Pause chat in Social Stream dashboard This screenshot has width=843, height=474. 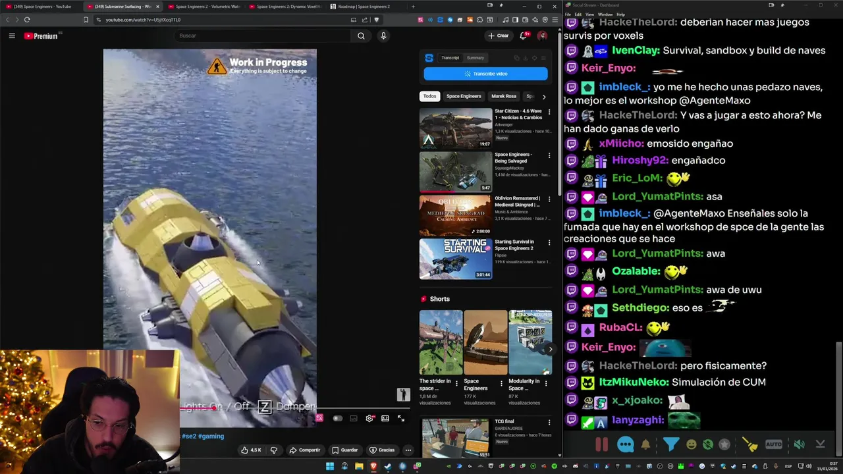tap(602, 444)
